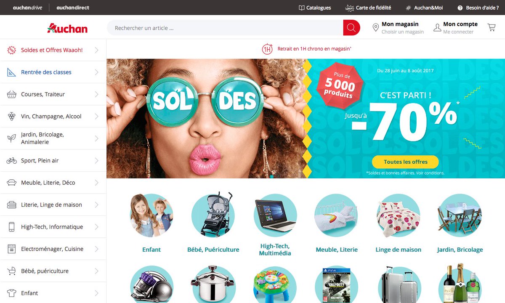This screenshot has height=303, width=505.
Task: Expand the Courses, Traiteur chevron
Action: coord(96,94)
